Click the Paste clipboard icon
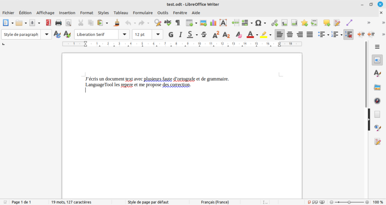The width and height of the screenshot is (386, 205). (x=100, y=23)
